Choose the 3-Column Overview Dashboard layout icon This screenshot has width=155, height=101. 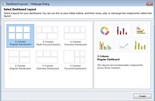tap(47, 57)
